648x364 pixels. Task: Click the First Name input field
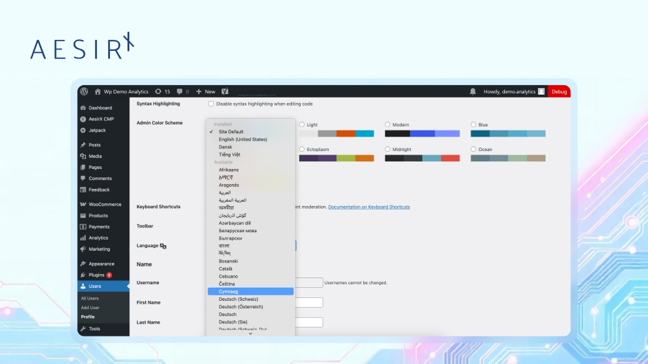tap(309, 302)
